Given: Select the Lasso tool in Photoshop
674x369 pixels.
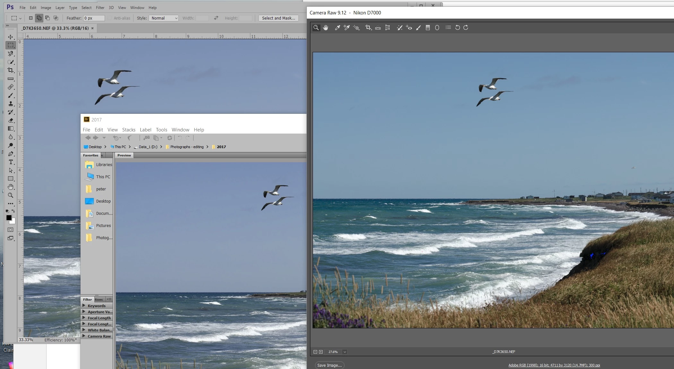Looking at the screenshot, I should tap(11, 54).
